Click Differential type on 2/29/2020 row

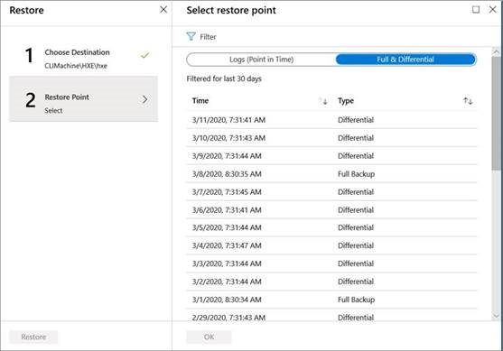point(356,317)
